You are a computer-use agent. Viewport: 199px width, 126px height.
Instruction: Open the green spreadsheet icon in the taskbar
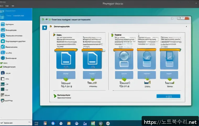point(92,123)
